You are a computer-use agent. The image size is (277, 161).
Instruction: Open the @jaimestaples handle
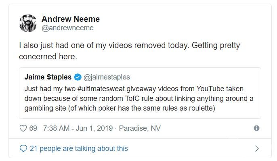(x=107, y=77)
